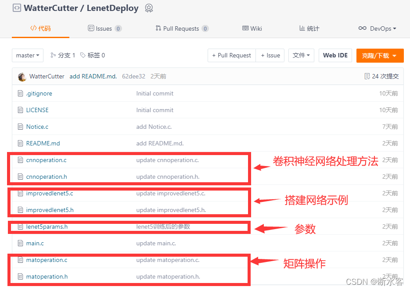Viewport: 410px width, 290px height.
Task: Click the 分支 1 link
Action: pyautogui.click(x=63, y=55)
